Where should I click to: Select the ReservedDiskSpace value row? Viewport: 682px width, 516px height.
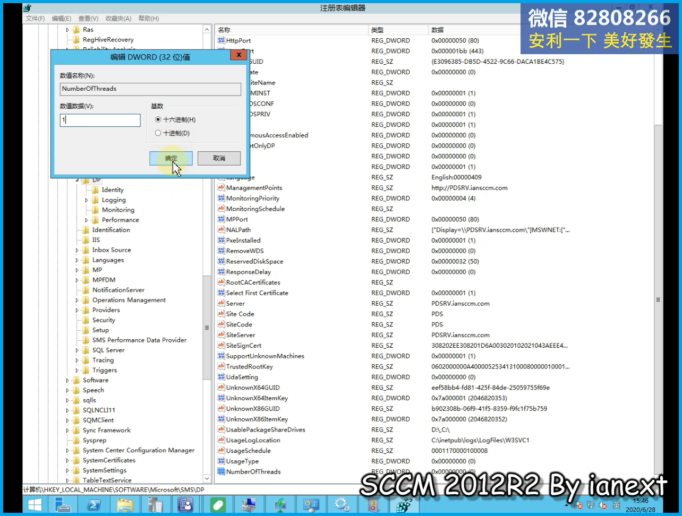pos(254,262)
